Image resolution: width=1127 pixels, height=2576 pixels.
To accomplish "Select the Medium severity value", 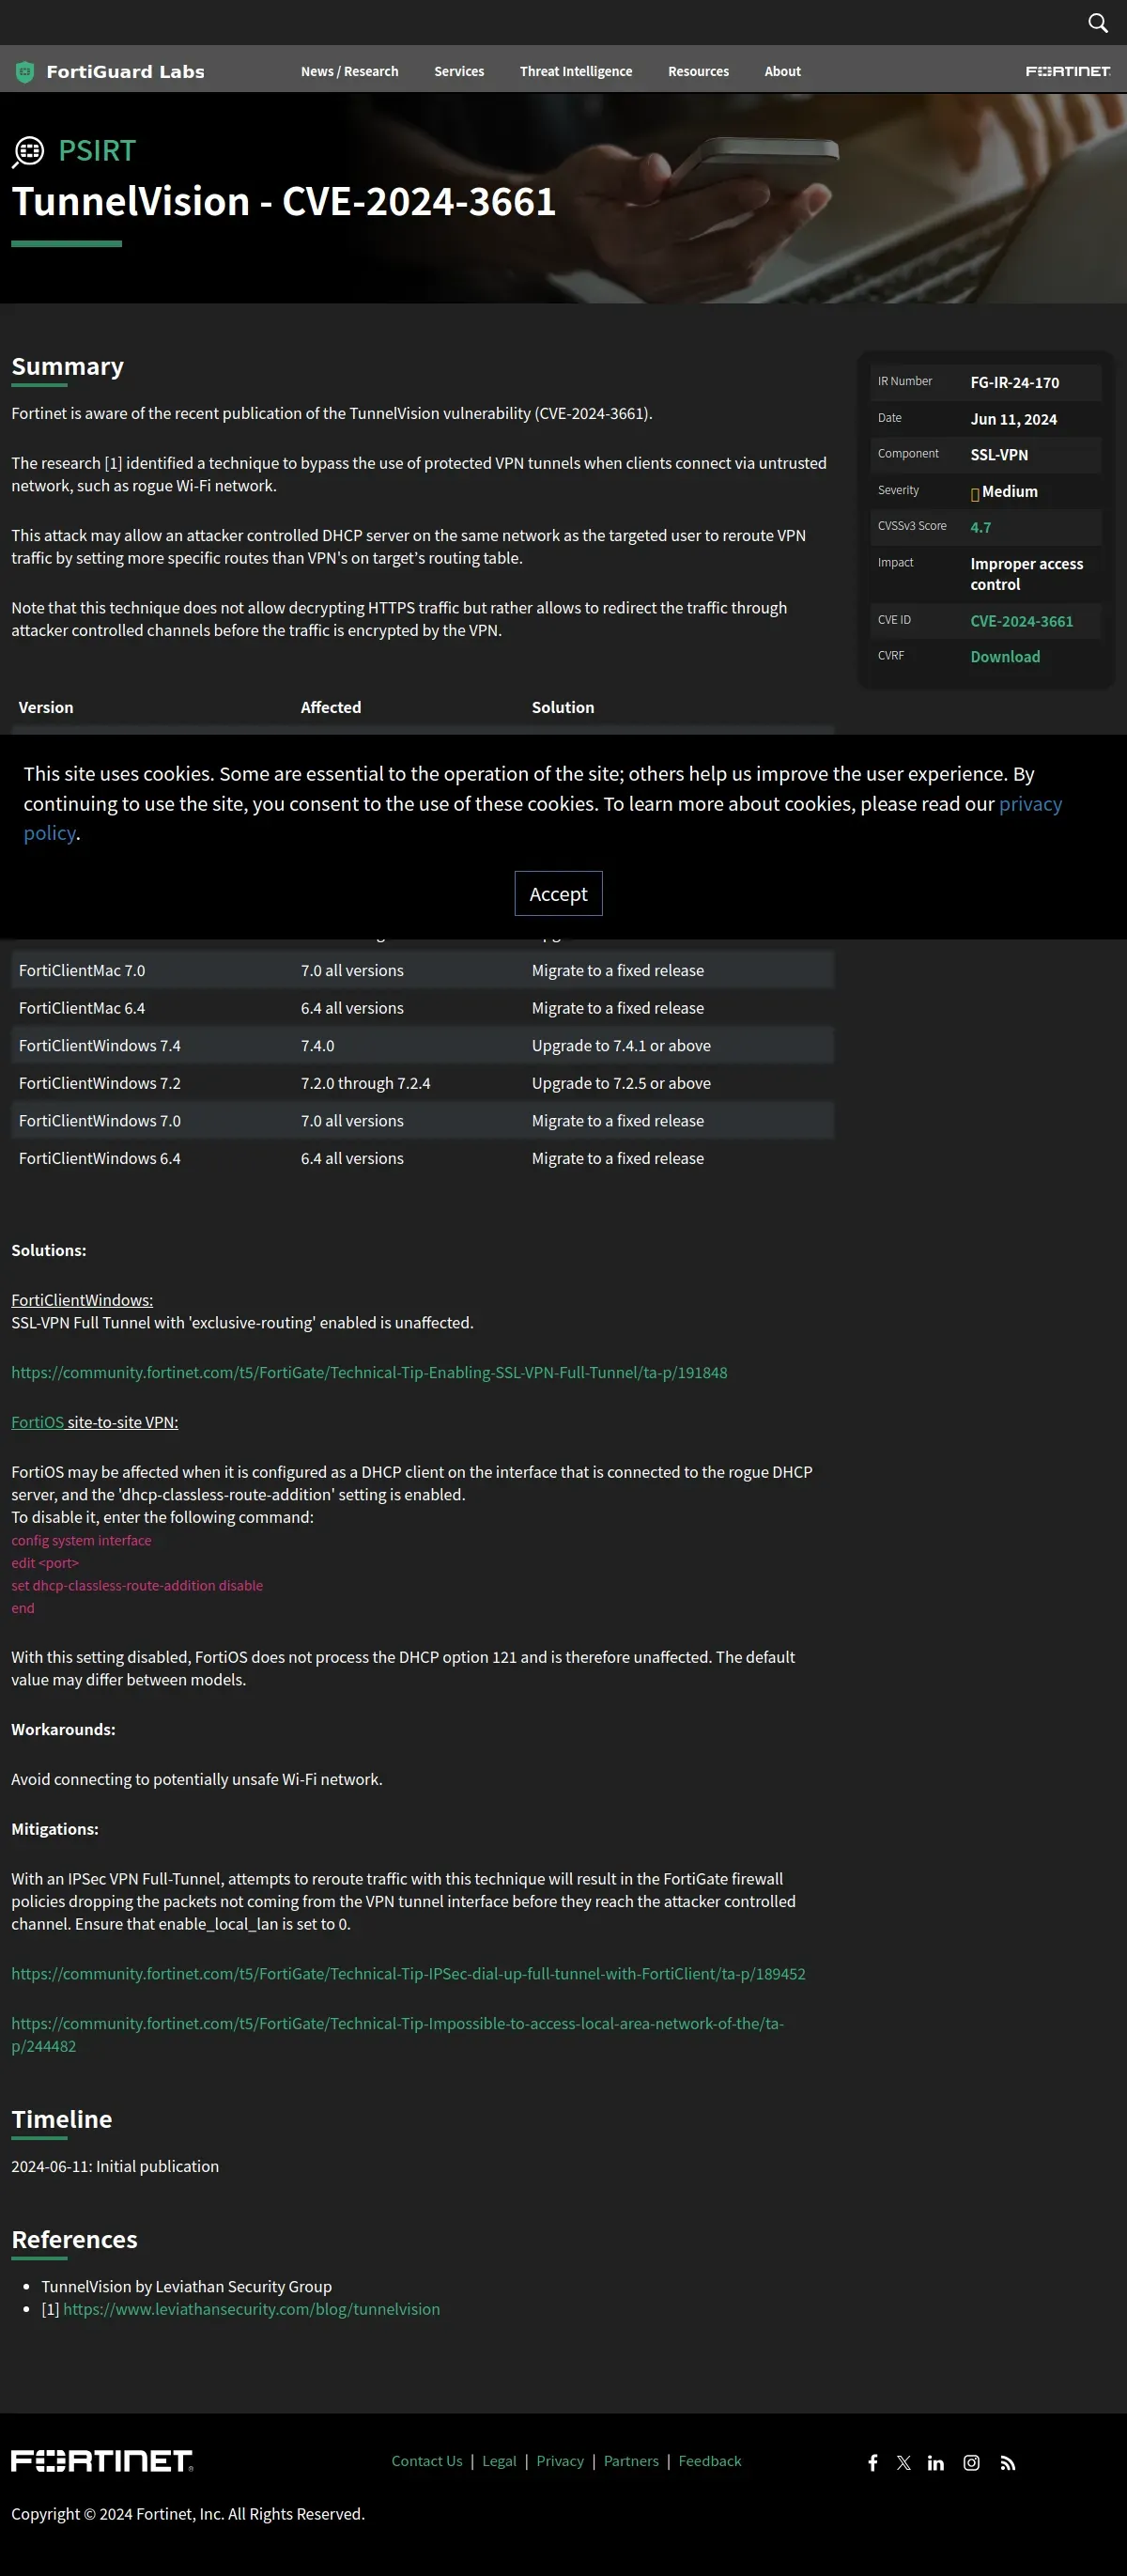I will (1009, 492).
